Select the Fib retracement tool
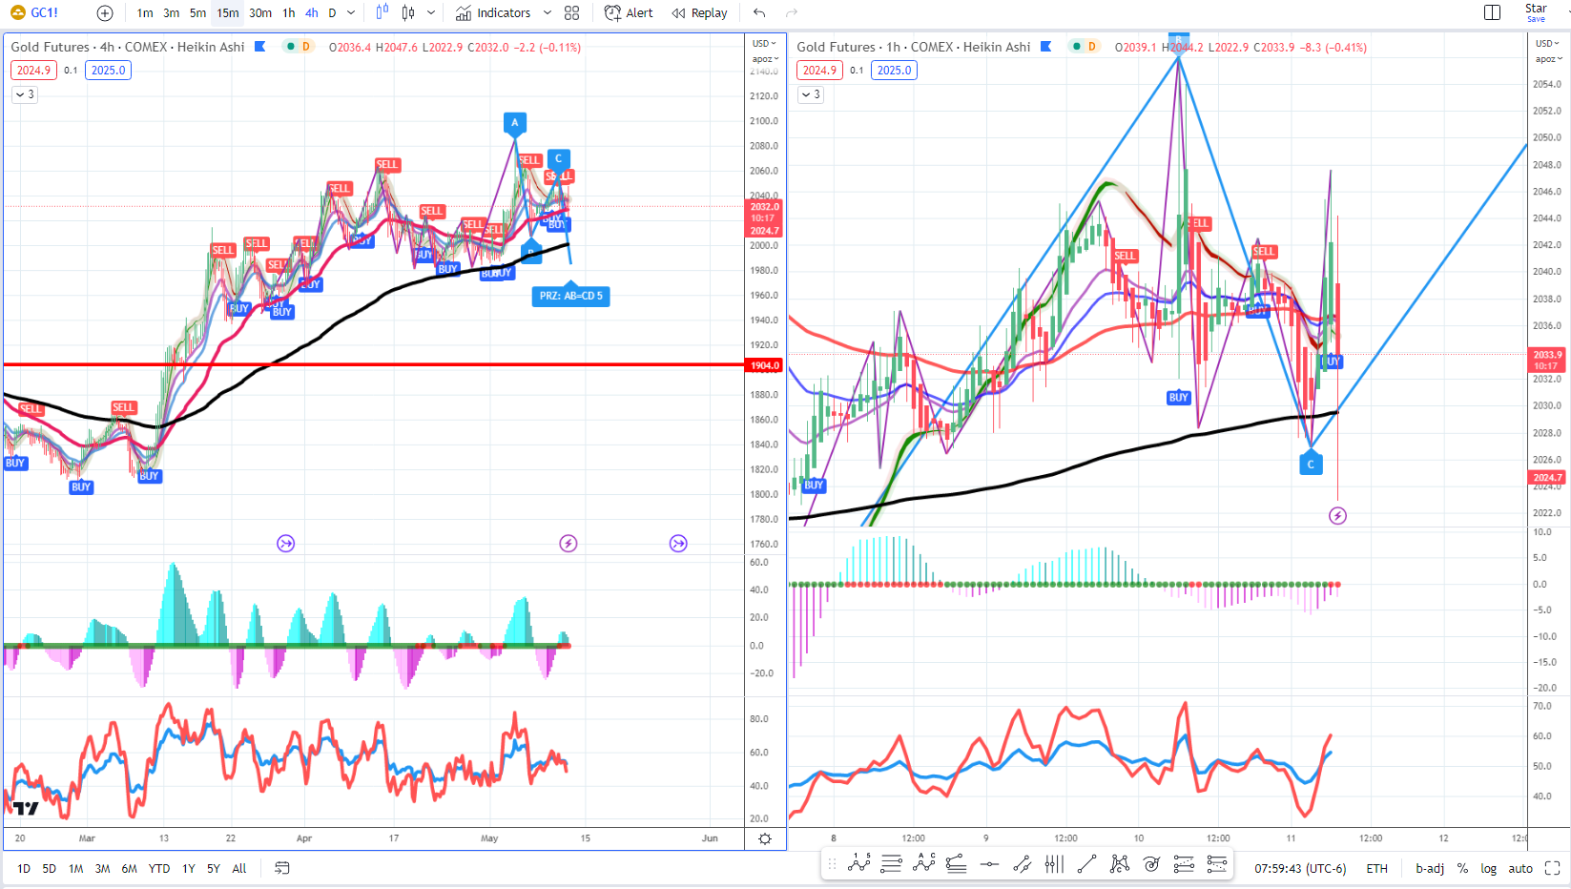This screenshot has width=1571, height=889. click(x=957, y=864)
